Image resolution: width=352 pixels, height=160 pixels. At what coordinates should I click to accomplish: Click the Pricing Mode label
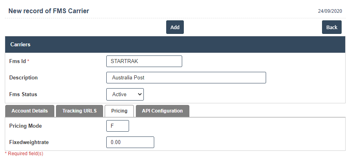point(25,126)
